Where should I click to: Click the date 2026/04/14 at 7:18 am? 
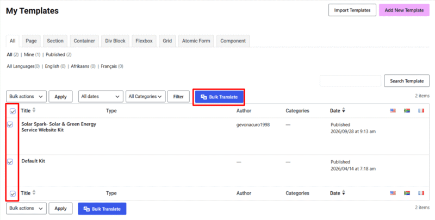[353, 168]
